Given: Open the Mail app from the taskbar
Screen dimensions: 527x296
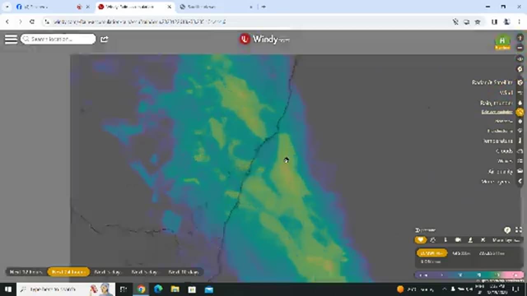Looking at the screenshot, I should 209,289.
